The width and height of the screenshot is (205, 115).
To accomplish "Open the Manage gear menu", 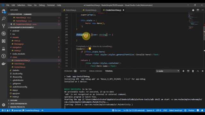I will point(4,105).
